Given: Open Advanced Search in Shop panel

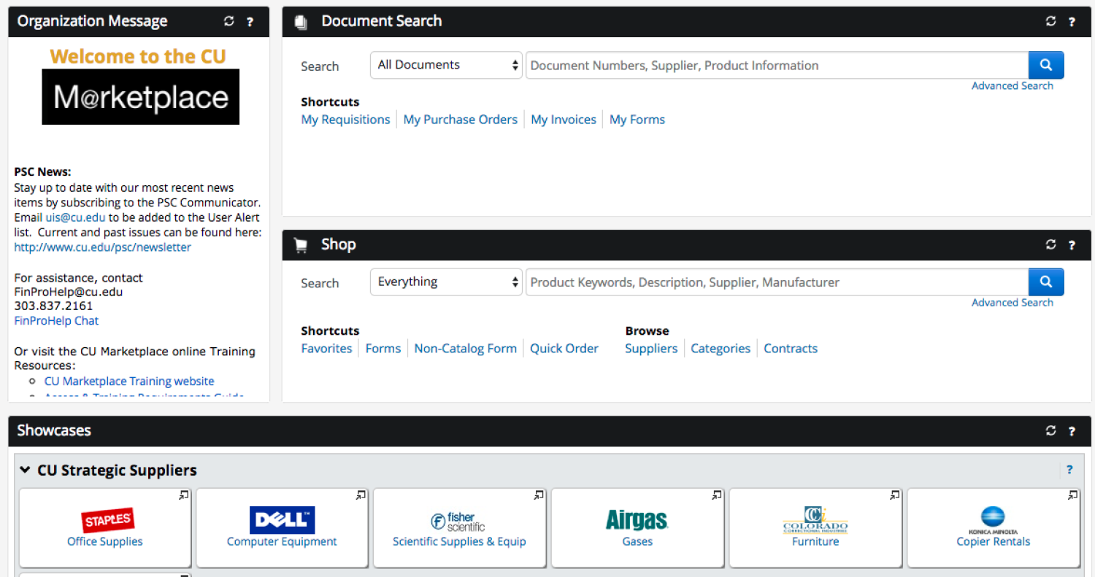Looking at the screenshot, I should tap(1012, 303).
